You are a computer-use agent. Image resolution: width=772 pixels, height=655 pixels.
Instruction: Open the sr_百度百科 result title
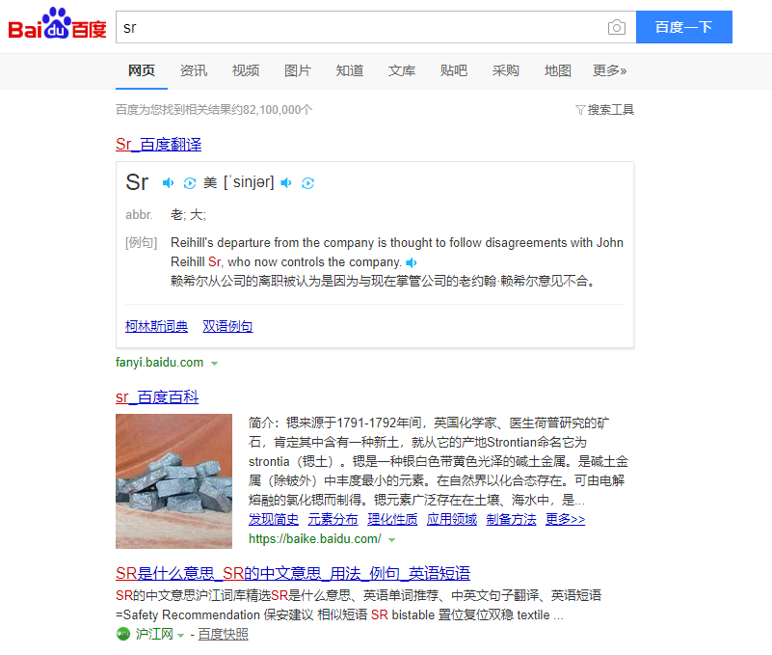point(157,397)
